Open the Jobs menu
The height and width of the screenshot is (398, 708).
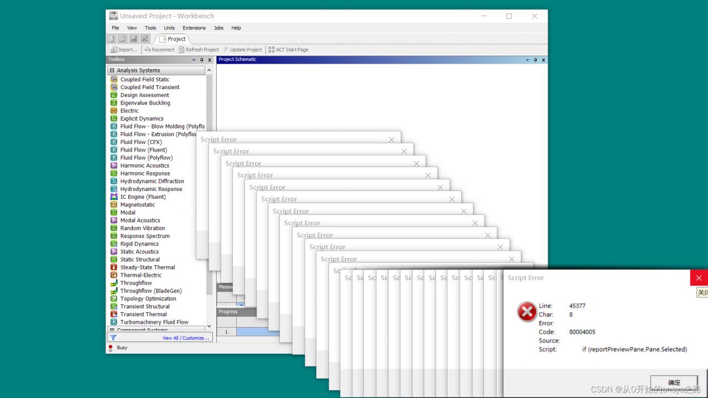[218, 28]
